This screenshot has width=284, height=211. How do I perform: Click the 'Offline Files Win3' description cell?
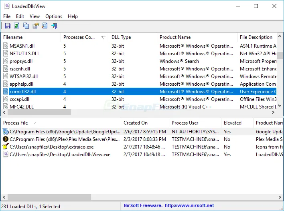coord(258,99)
